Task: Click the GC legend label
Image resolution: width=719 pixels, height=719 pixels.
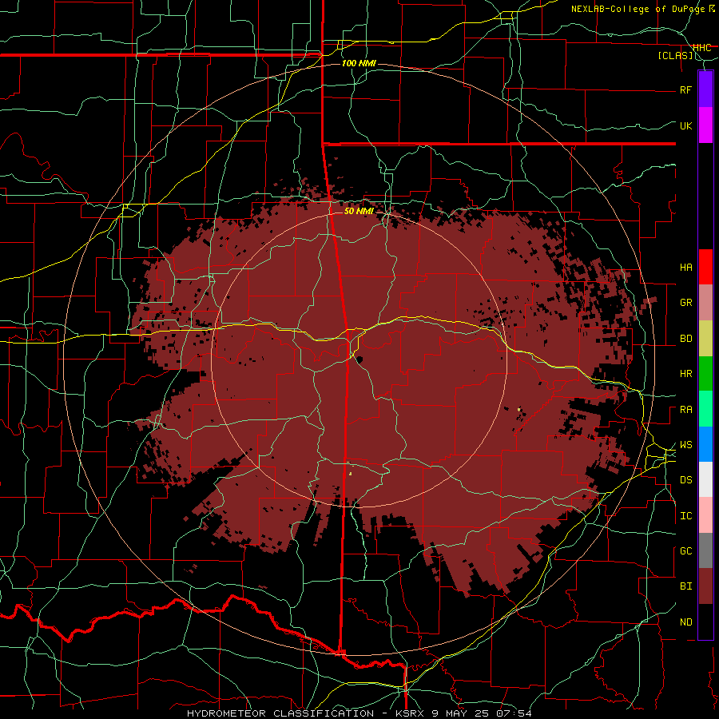Action: [685, 551]
